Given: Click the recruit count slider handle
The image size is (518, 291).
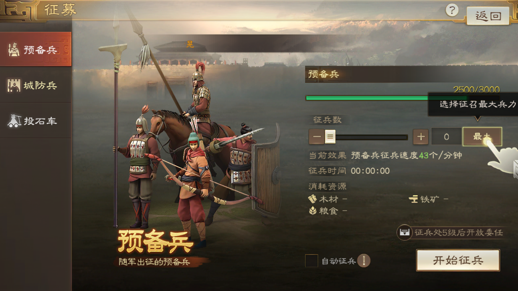Looking at the screenshot, I should tap(330, 136).
